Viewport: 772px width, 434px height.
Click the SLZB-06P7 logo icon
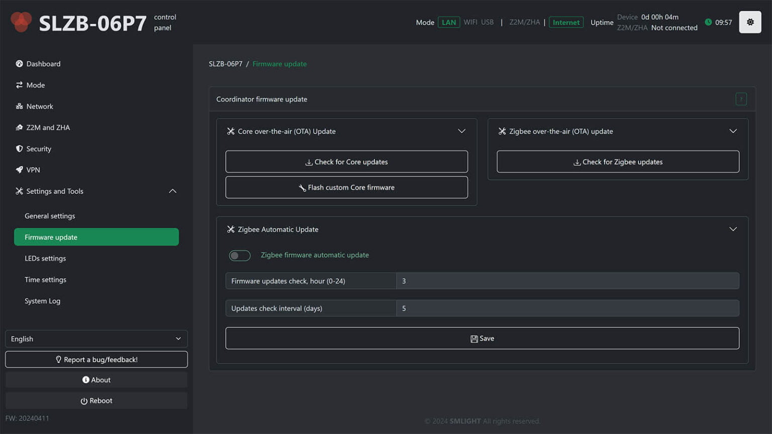tap(21, 22)
